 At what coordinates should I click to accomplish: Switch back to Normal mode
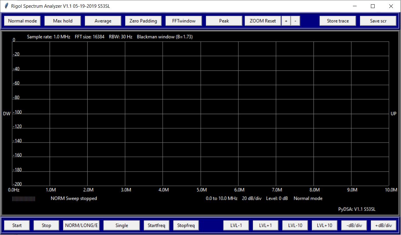22,21
